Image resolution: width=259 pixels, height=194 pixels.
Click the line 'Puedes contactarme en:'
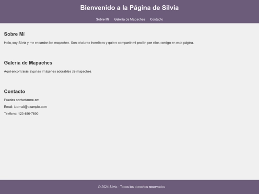click(x=22, y=100)
